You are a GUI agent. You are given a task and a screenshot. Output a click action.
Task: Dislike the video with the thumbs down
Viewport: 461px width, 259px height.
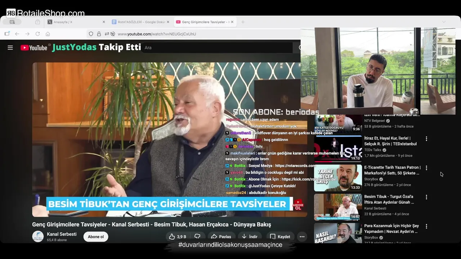point(197,237)
